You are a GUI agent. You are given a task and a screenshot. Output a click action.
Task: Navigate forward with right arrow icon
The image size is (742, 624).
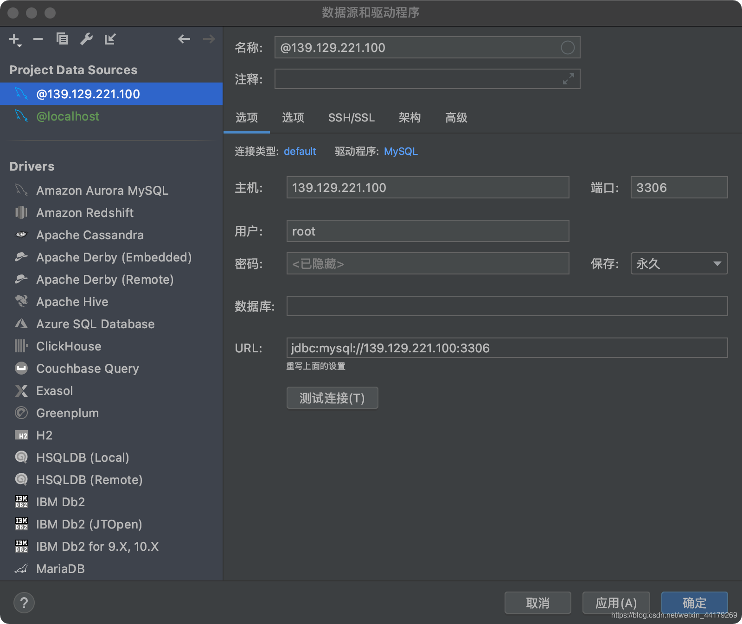pos(209,39)
